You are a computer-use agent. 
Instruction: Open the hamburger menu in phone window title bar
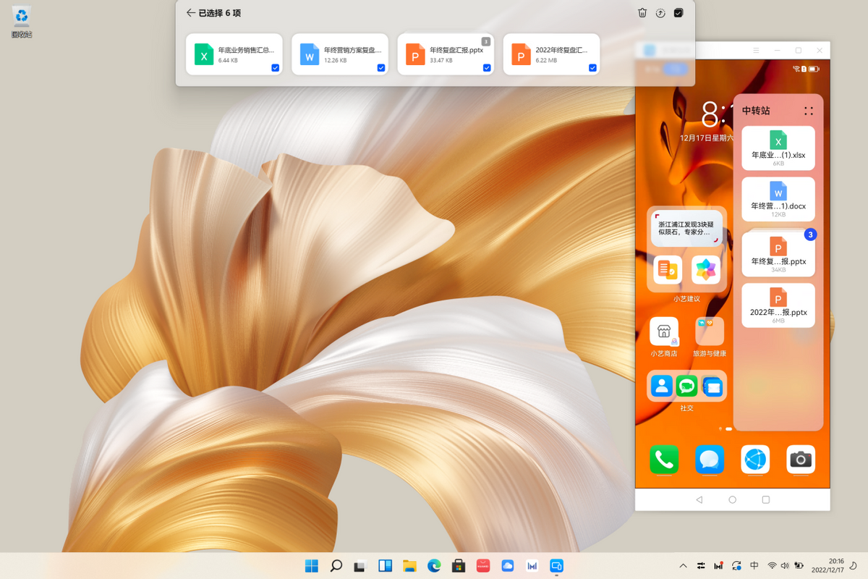[x=756, y=51]
